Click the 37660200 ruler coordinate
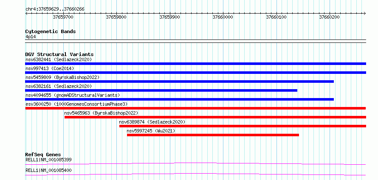This screenshot has width=378, height=180. point(329,17)
